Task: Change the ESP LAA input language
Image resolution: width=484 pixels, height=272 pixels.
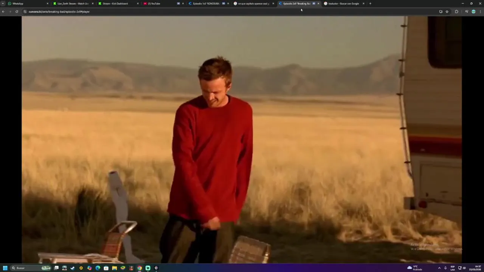Action: (x=453, y=268)
